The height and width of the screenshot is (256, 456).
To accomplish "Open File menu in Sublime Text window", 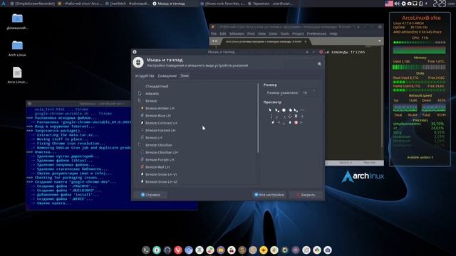I will click(214, 33).
